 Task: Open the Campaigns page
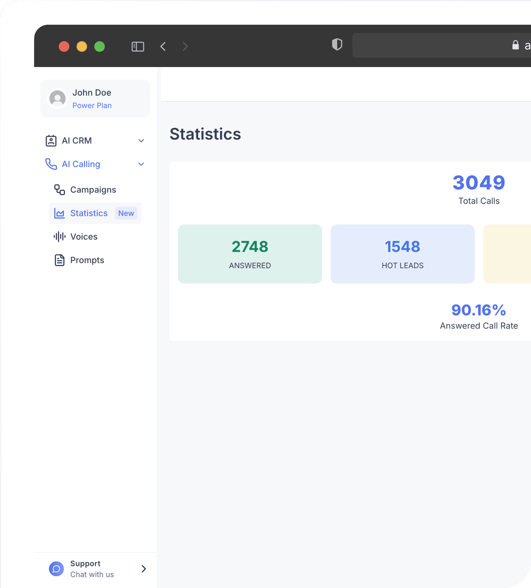tap(93, 189)
